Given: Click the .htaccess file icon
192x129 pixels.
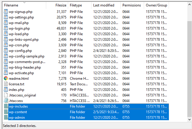Looking at the screenshot, I should 6,101.
